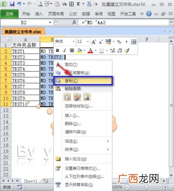Image resolution: width=174 pixels, height=191 pixels.
Task: Undo the last action
Action: click(19, 4)
